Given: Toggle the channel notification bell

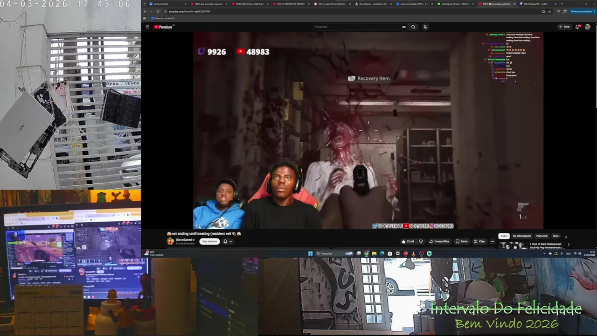Looking at the screenshot, I should 225,241.
